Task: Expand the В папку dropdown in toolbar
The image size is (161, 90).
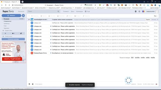Action: [x=78, y=16]
